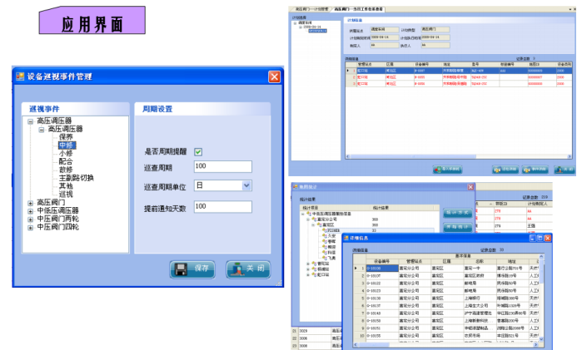This screenshot has width=577, height=350.
Task: Toggle the 是否周期提醒 checkbox
Action: 198,151
